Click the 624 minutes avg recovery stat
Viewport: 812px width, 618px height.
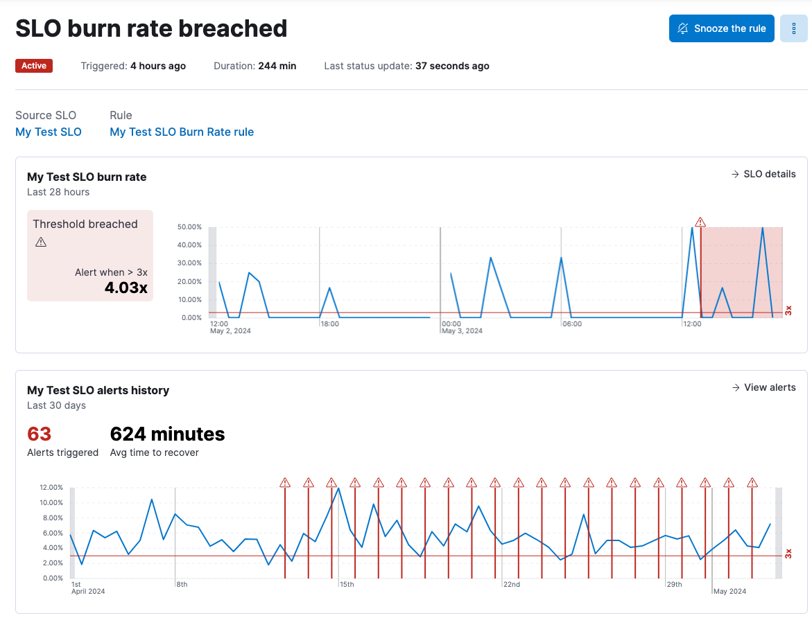pos(167,434)
